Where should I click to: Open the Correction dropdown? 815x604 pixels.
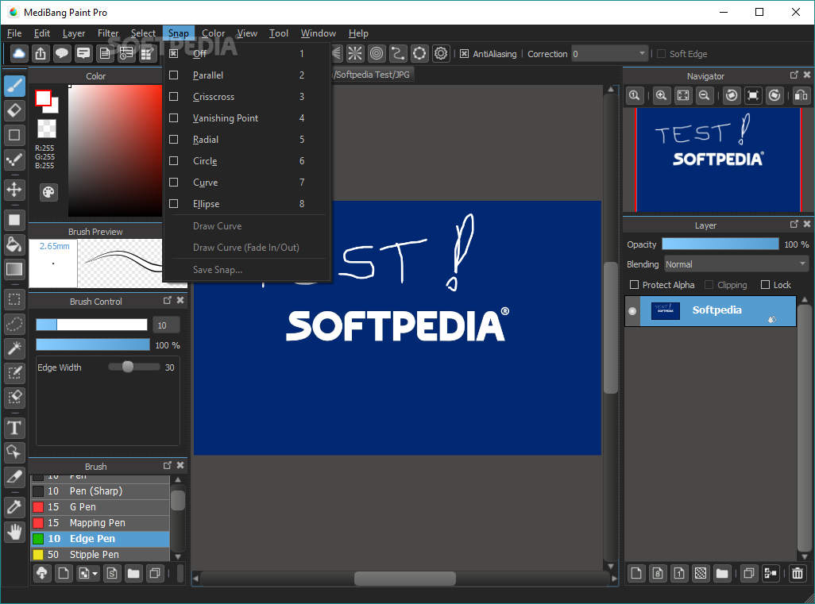point(610,53)
